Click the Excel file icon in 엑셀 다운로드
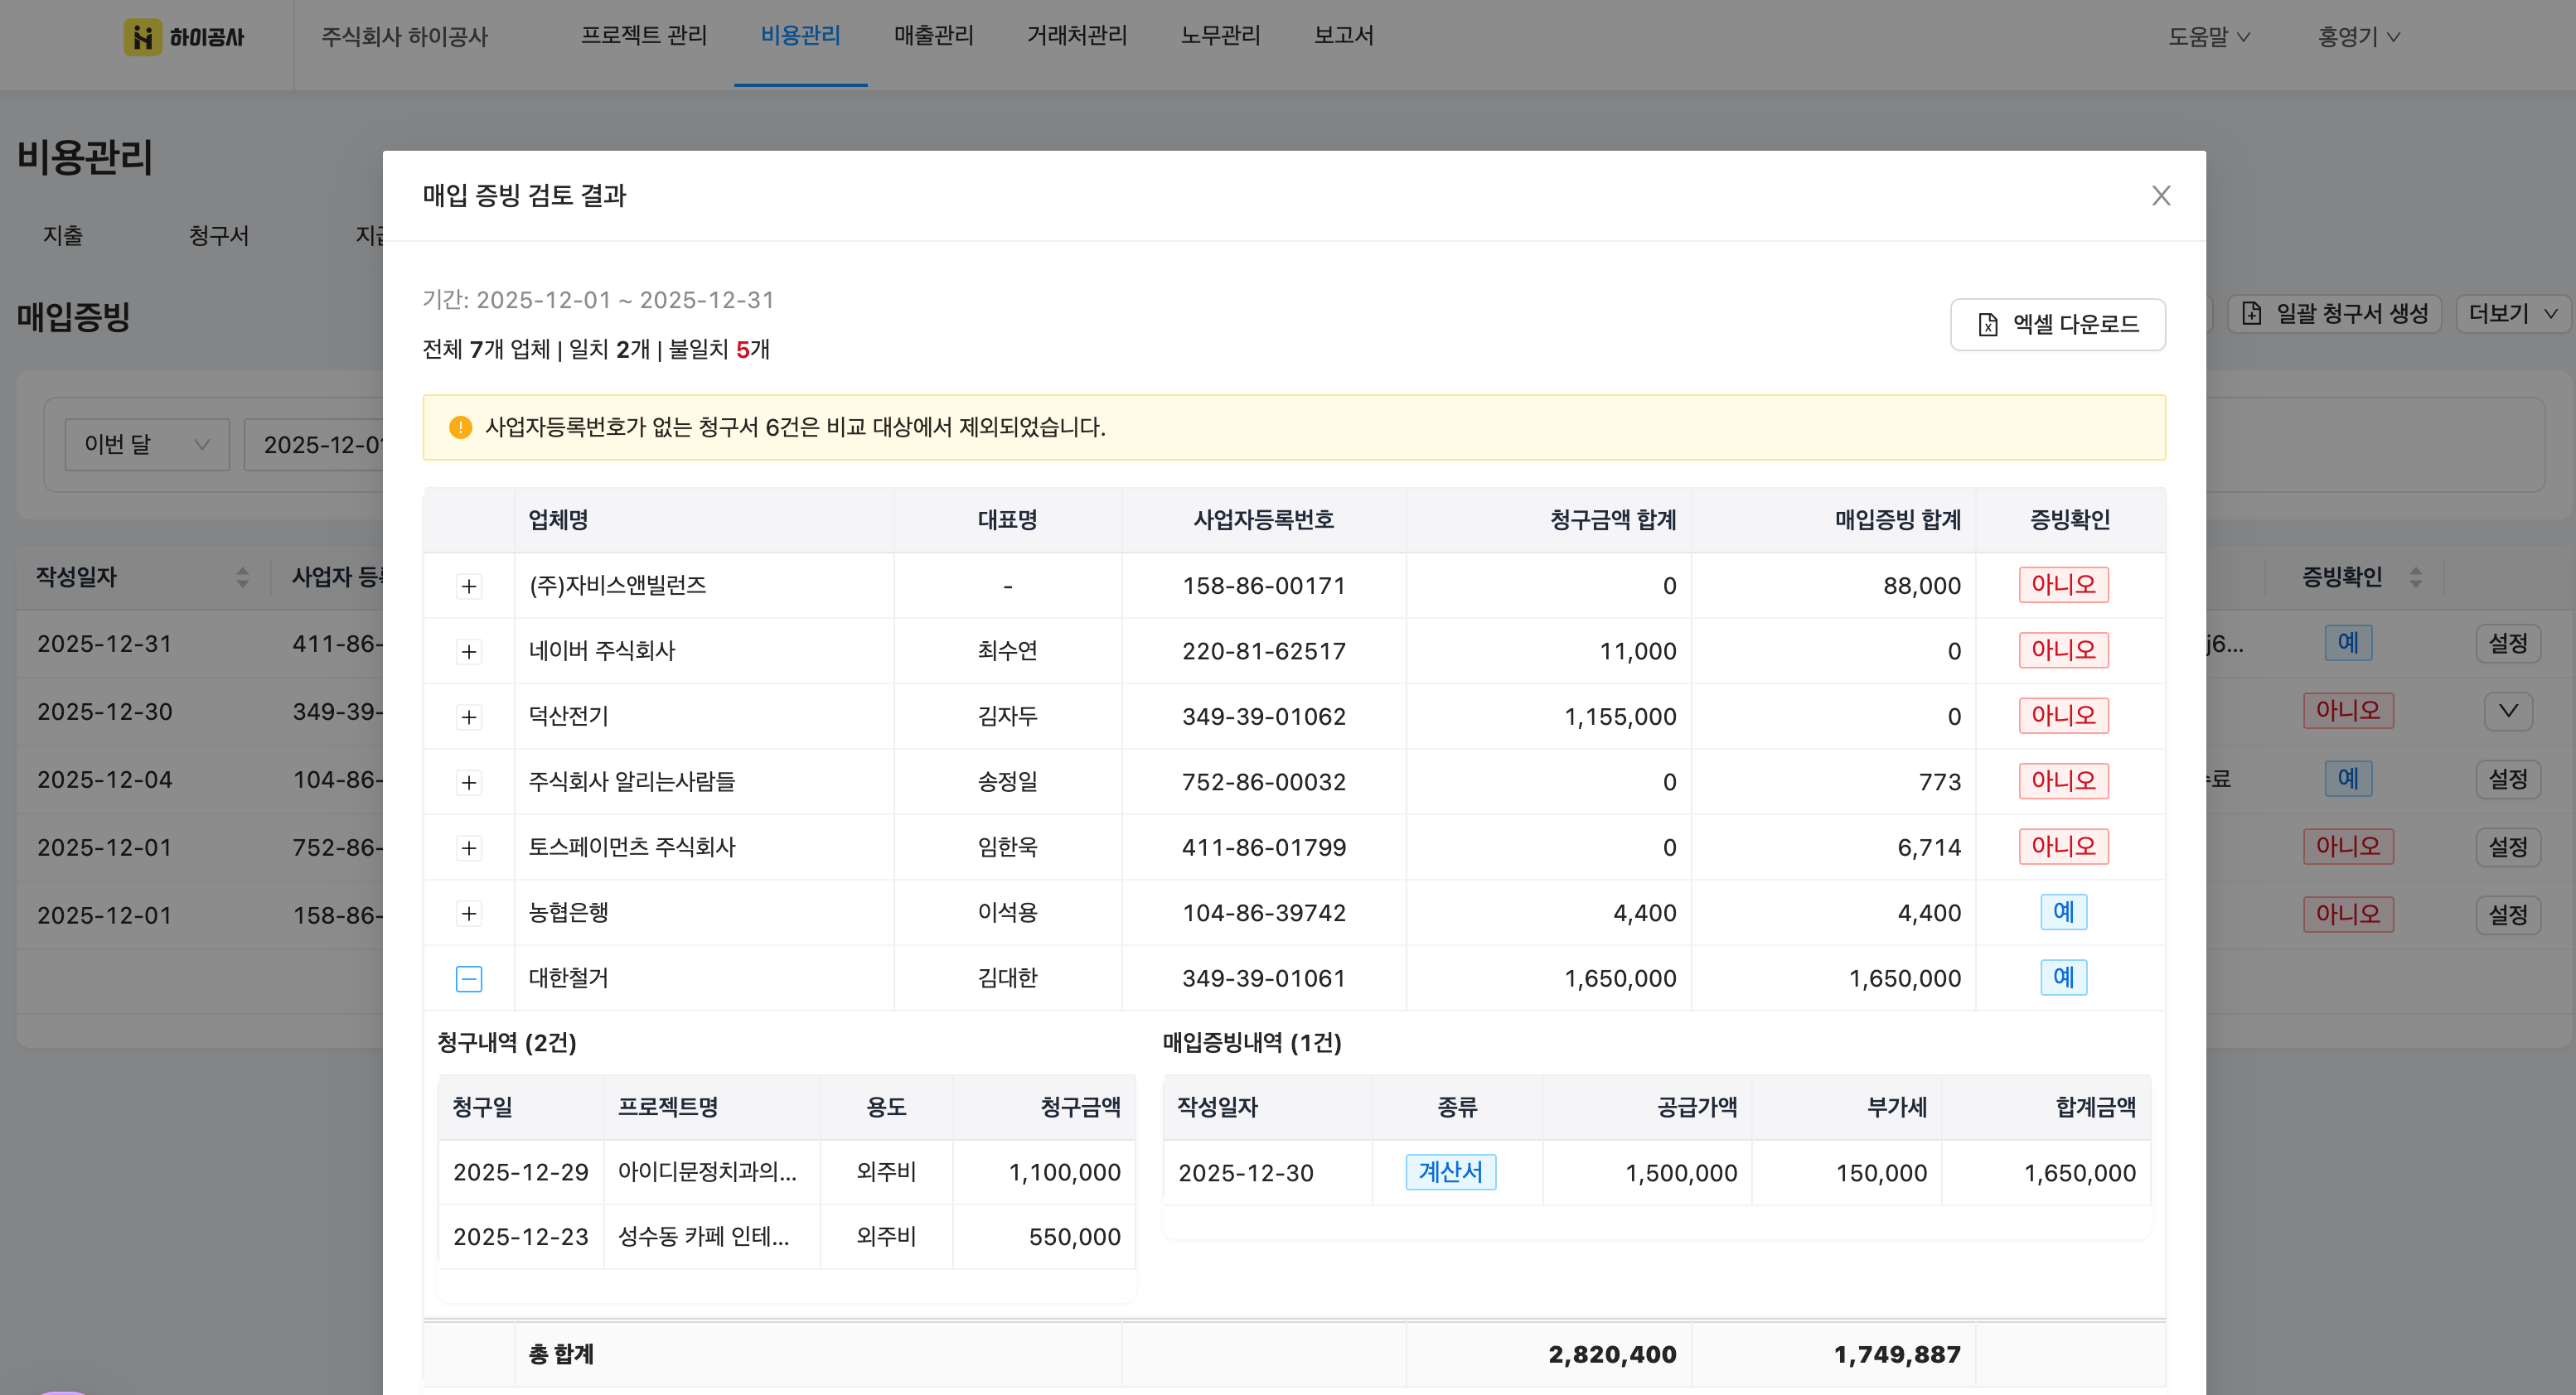The image size is (2576, 1395). [1988, 325]
